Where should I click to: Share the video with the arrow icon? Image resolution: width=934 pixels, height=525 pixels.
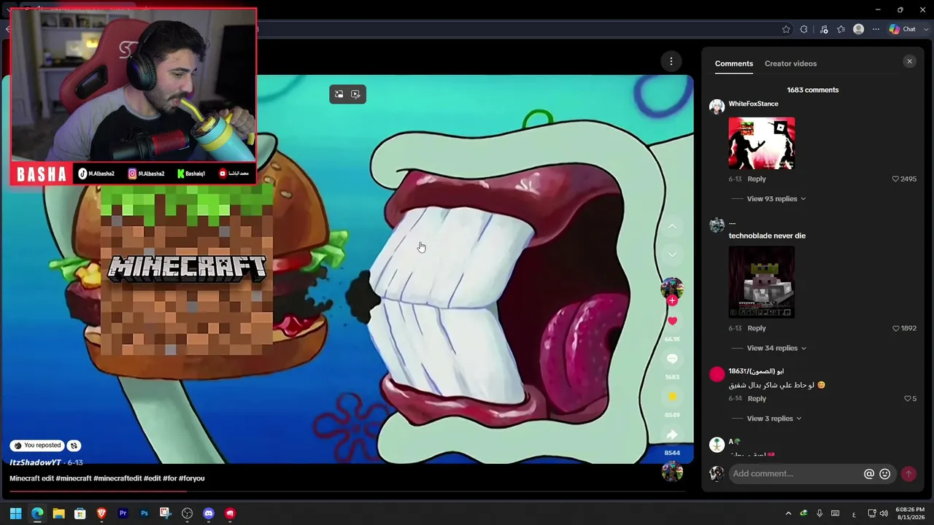coord(672,435)
